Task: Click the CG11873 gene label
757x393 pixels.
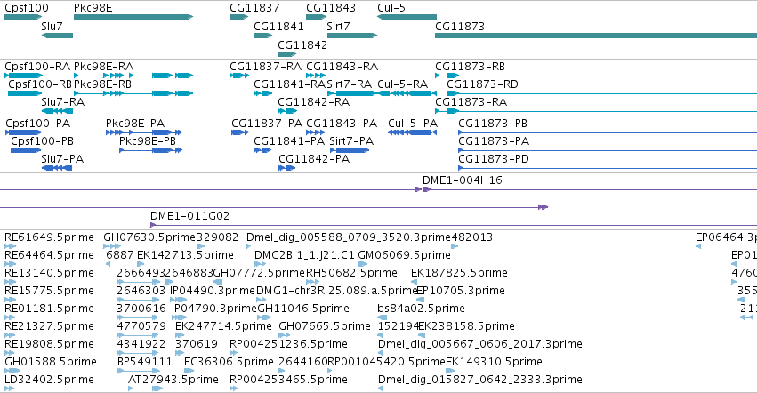Action: point(460,27)
